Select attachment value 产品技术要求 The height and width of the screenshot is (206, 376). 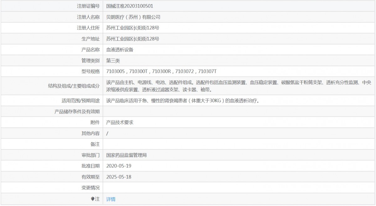120,122
